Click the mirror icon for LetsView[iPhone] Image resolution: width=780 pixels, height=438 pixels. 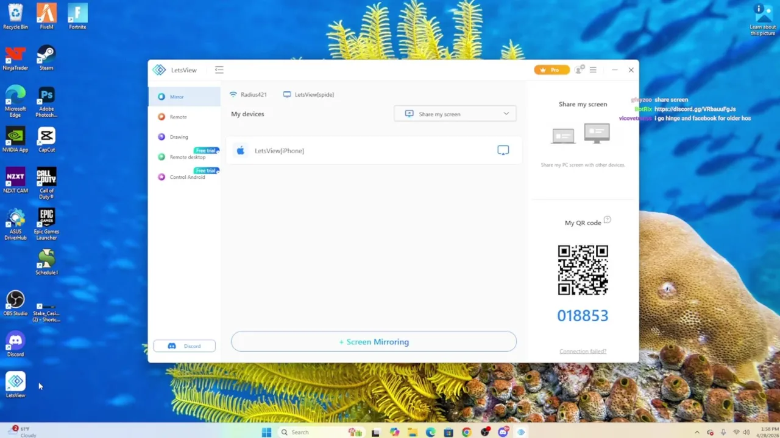click(503, 150)
